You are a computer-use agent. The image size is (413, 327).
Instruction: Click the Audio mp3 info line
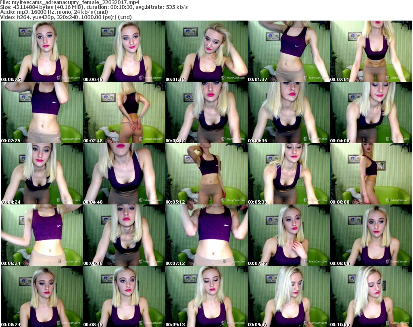54,12
